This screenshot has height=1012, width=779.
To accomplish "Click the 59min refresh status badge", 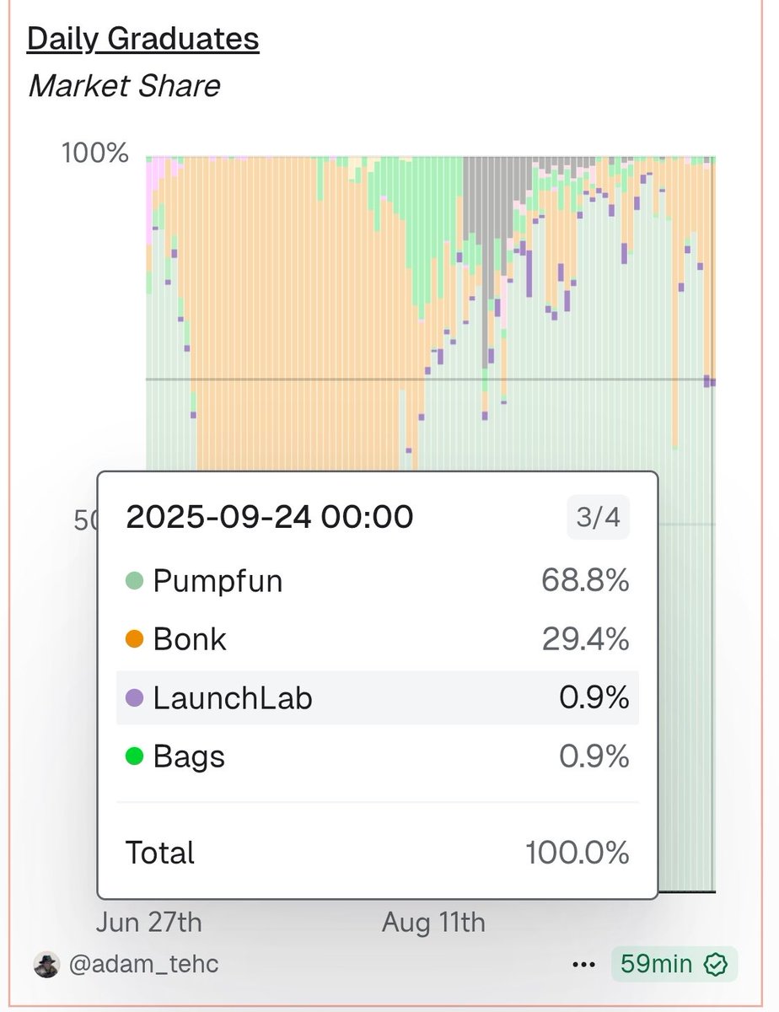I will pos(674,964).
